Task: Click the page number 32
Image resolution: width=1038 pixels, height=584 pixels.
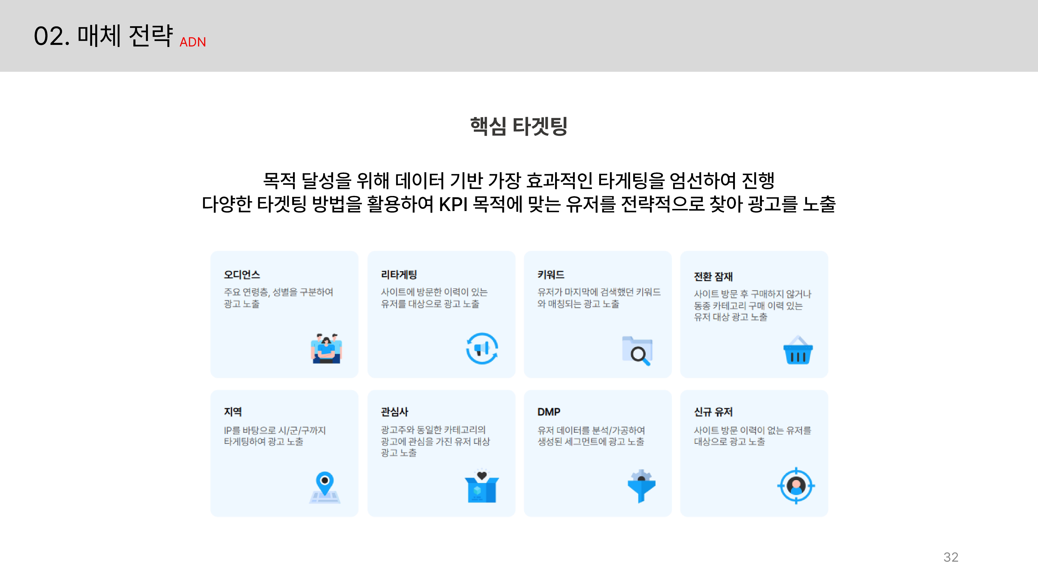Action: (951, 557)
